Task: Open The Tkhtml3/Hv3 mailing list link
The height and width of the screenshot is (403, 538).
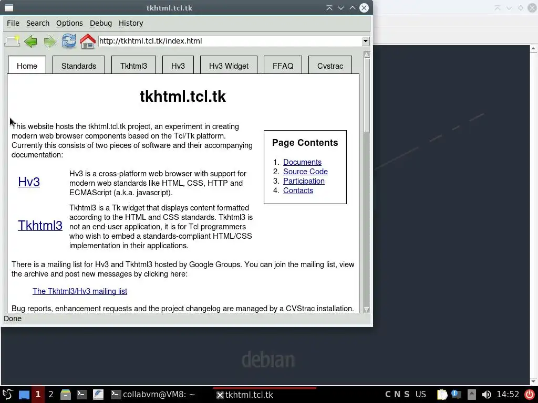Action: [x=80, y=291]
